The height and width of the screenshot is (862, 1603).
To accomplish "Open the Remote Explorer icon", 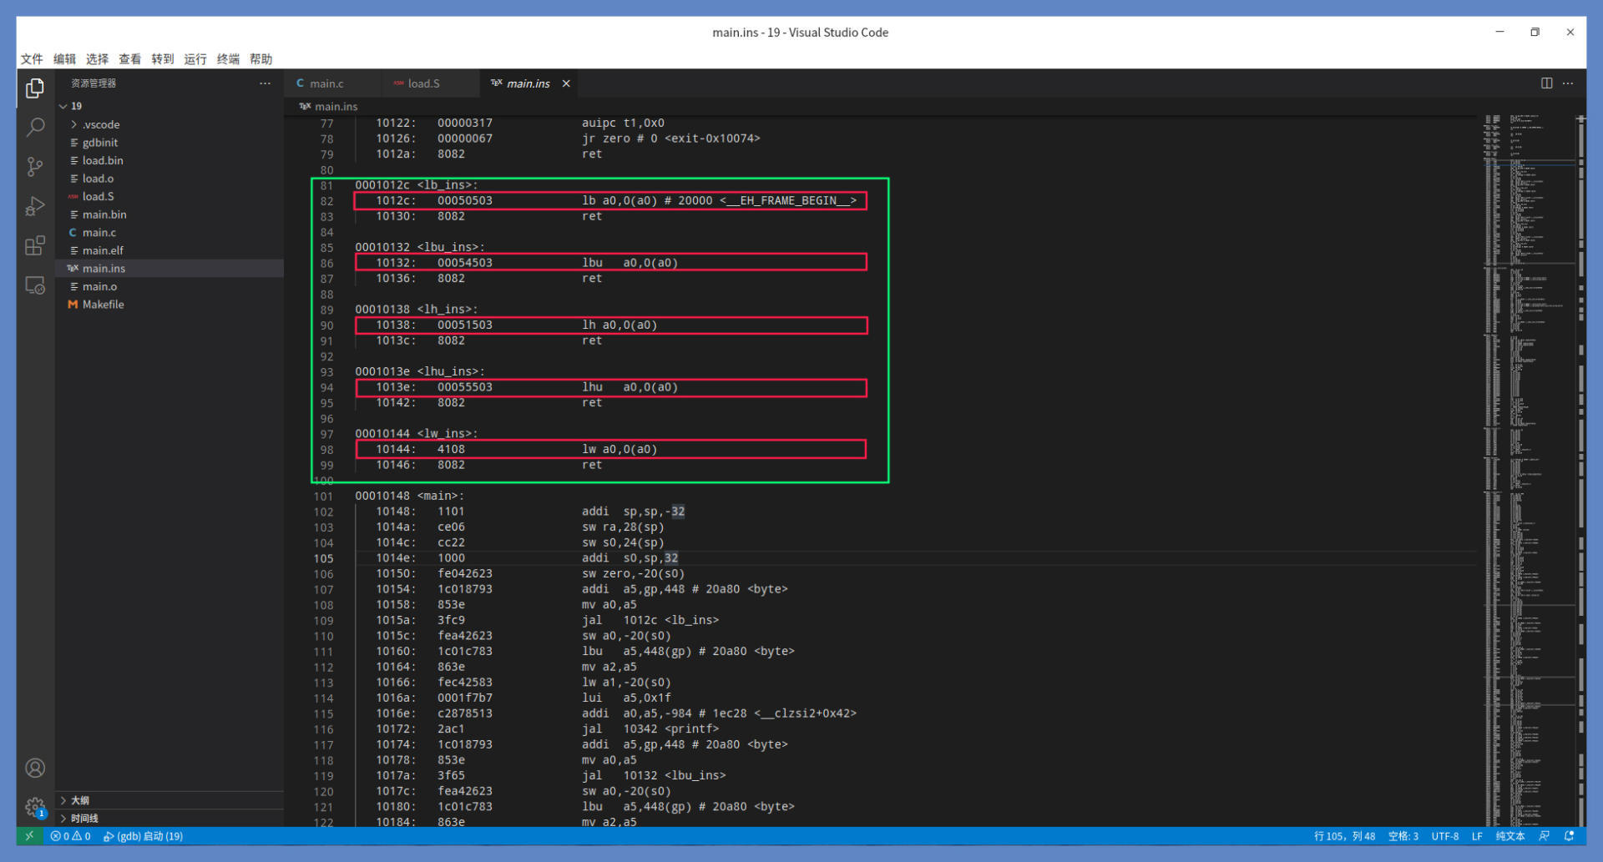I will coord(35,285).
